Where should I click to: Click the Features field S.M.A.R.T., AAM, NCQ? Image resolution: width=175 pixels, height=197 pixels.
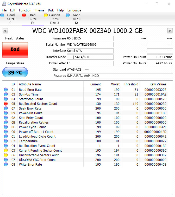(x=120, y=76)
